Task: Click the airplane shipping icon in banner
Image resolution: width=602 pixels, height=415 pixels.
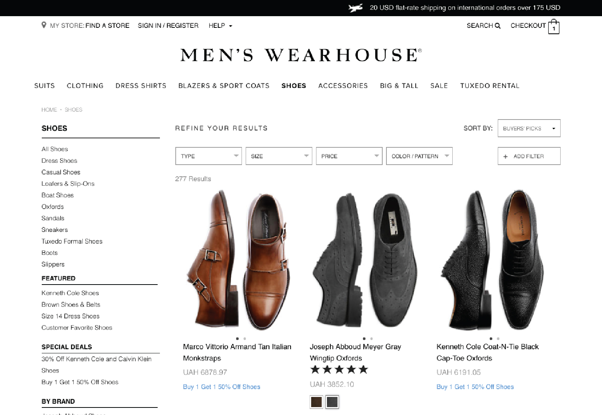Action: coord(356,8)
